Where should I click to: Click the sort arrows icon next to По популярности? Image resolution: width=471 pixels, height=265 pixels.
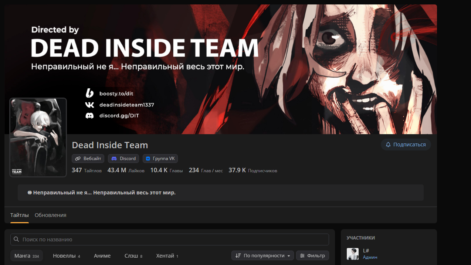[x=238, y=255]
